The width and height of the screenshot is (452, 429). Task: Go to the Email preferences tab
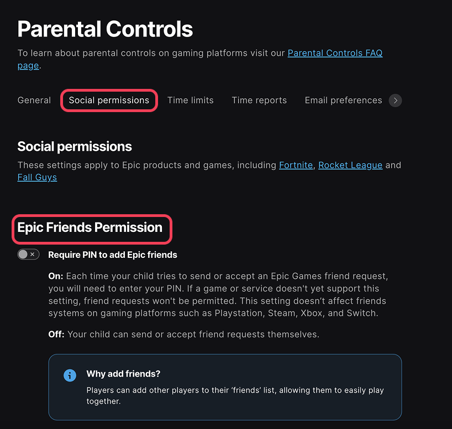(x=343, y=100)
